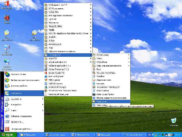Open Выбор программ по умолчанию
182x137 pixels.
coord(24,80)
